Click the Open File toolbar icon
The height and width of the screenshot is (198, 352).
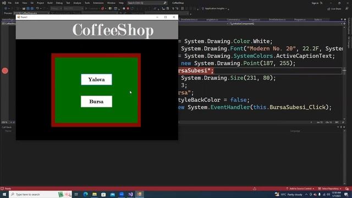[x=24, y=9]
